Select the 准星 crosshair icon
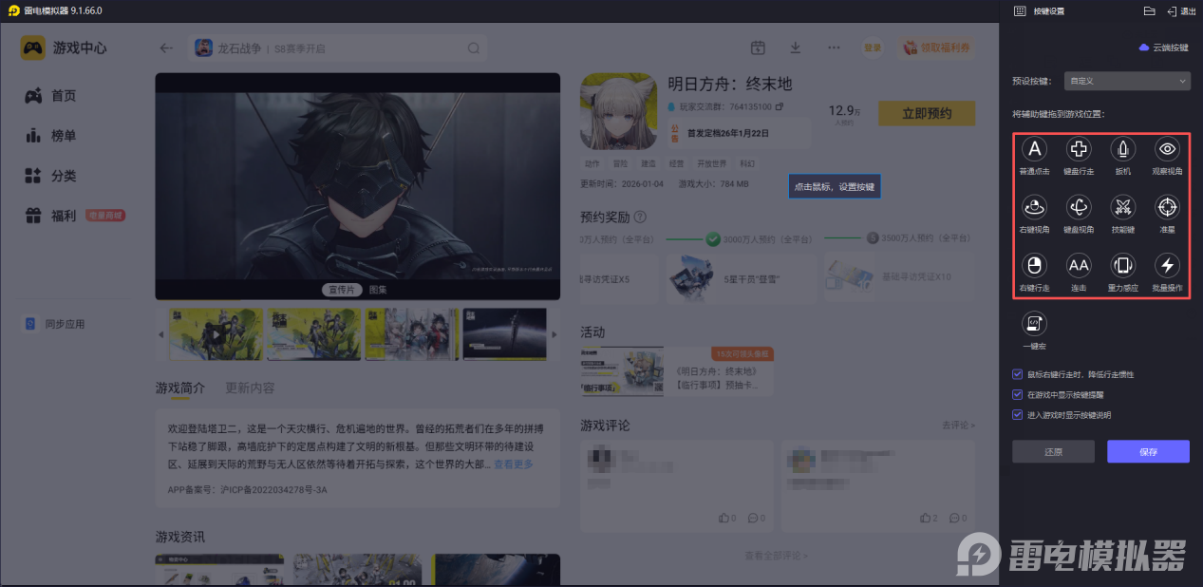 (1167, 207)
